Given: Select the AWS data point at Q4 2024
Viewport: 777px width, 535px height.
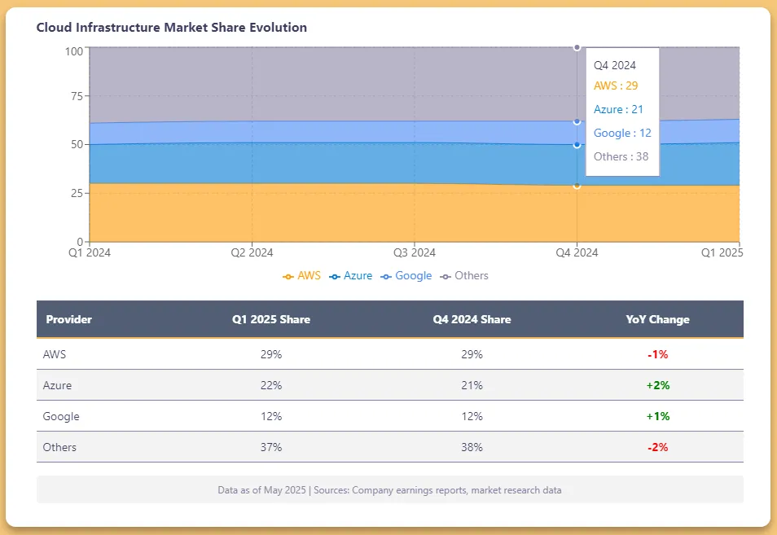Looking at the screenshot, I should (x=577, y=186).
